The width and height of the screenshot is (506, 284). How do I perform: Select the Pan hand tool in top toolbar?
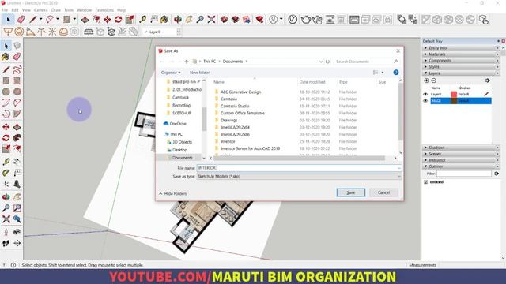point(189,20)
